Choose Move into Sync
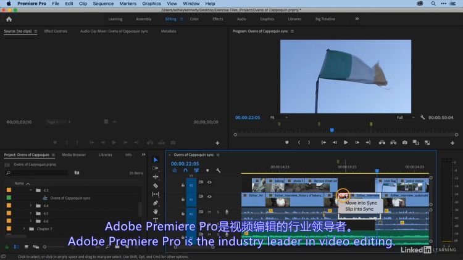The height and width of the screenshot is (260, 463). click(x=361, y=203)
